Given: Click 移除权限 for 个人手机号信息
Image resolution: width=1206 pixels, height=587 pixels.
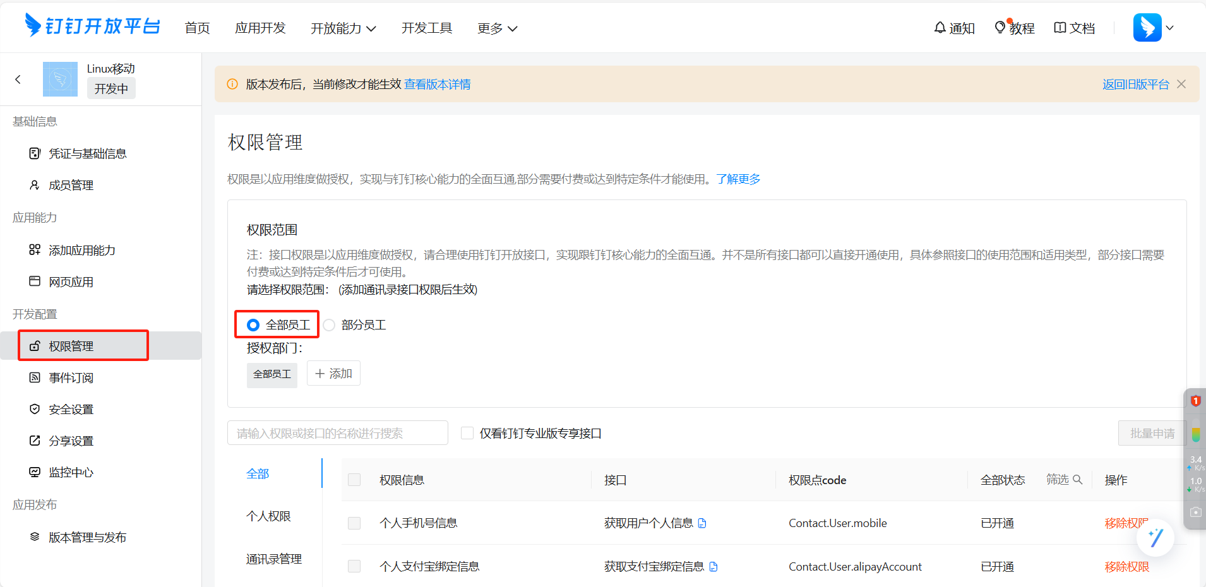Looking at the screenshot, I should [x=1127, y=523].
